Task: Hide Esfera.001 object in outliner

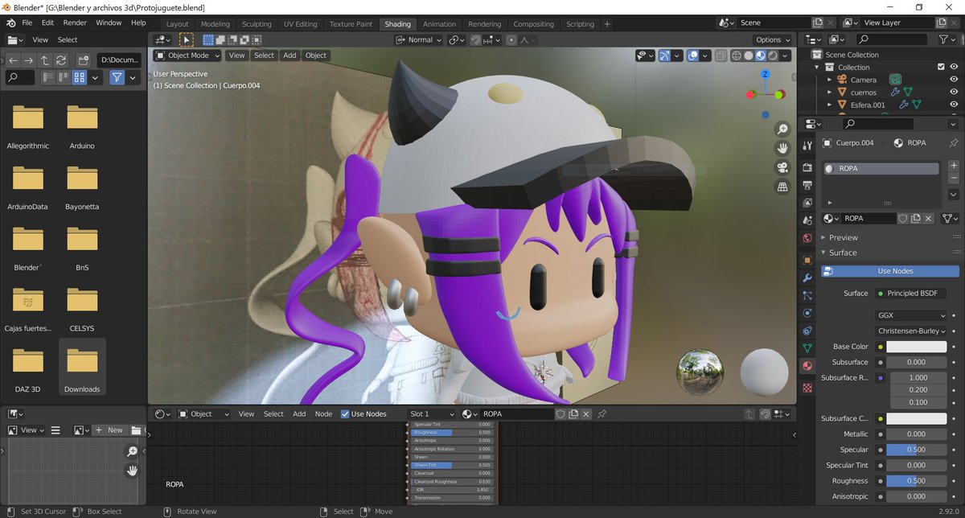Action: click(954, 105)
